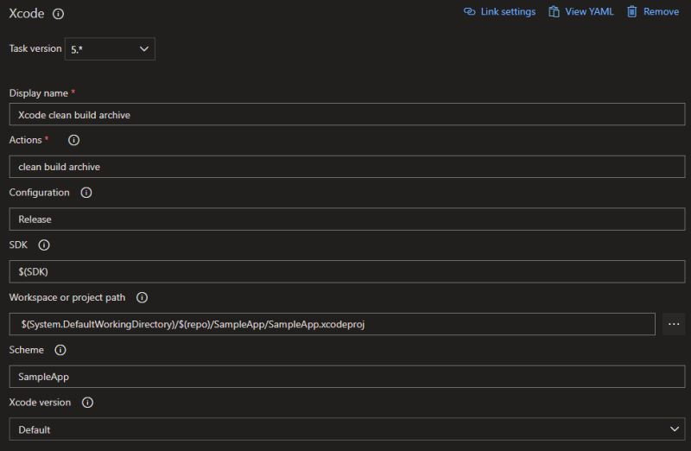Click the Xcode version label

[40, 403]
